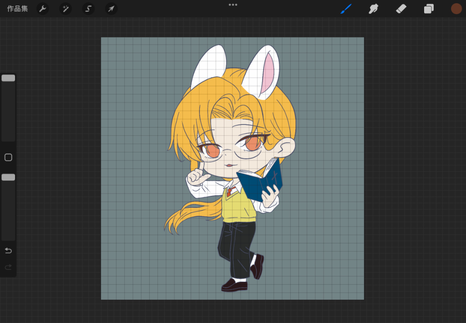
Task: Select the Eraser tool
Action: (401, 9)
